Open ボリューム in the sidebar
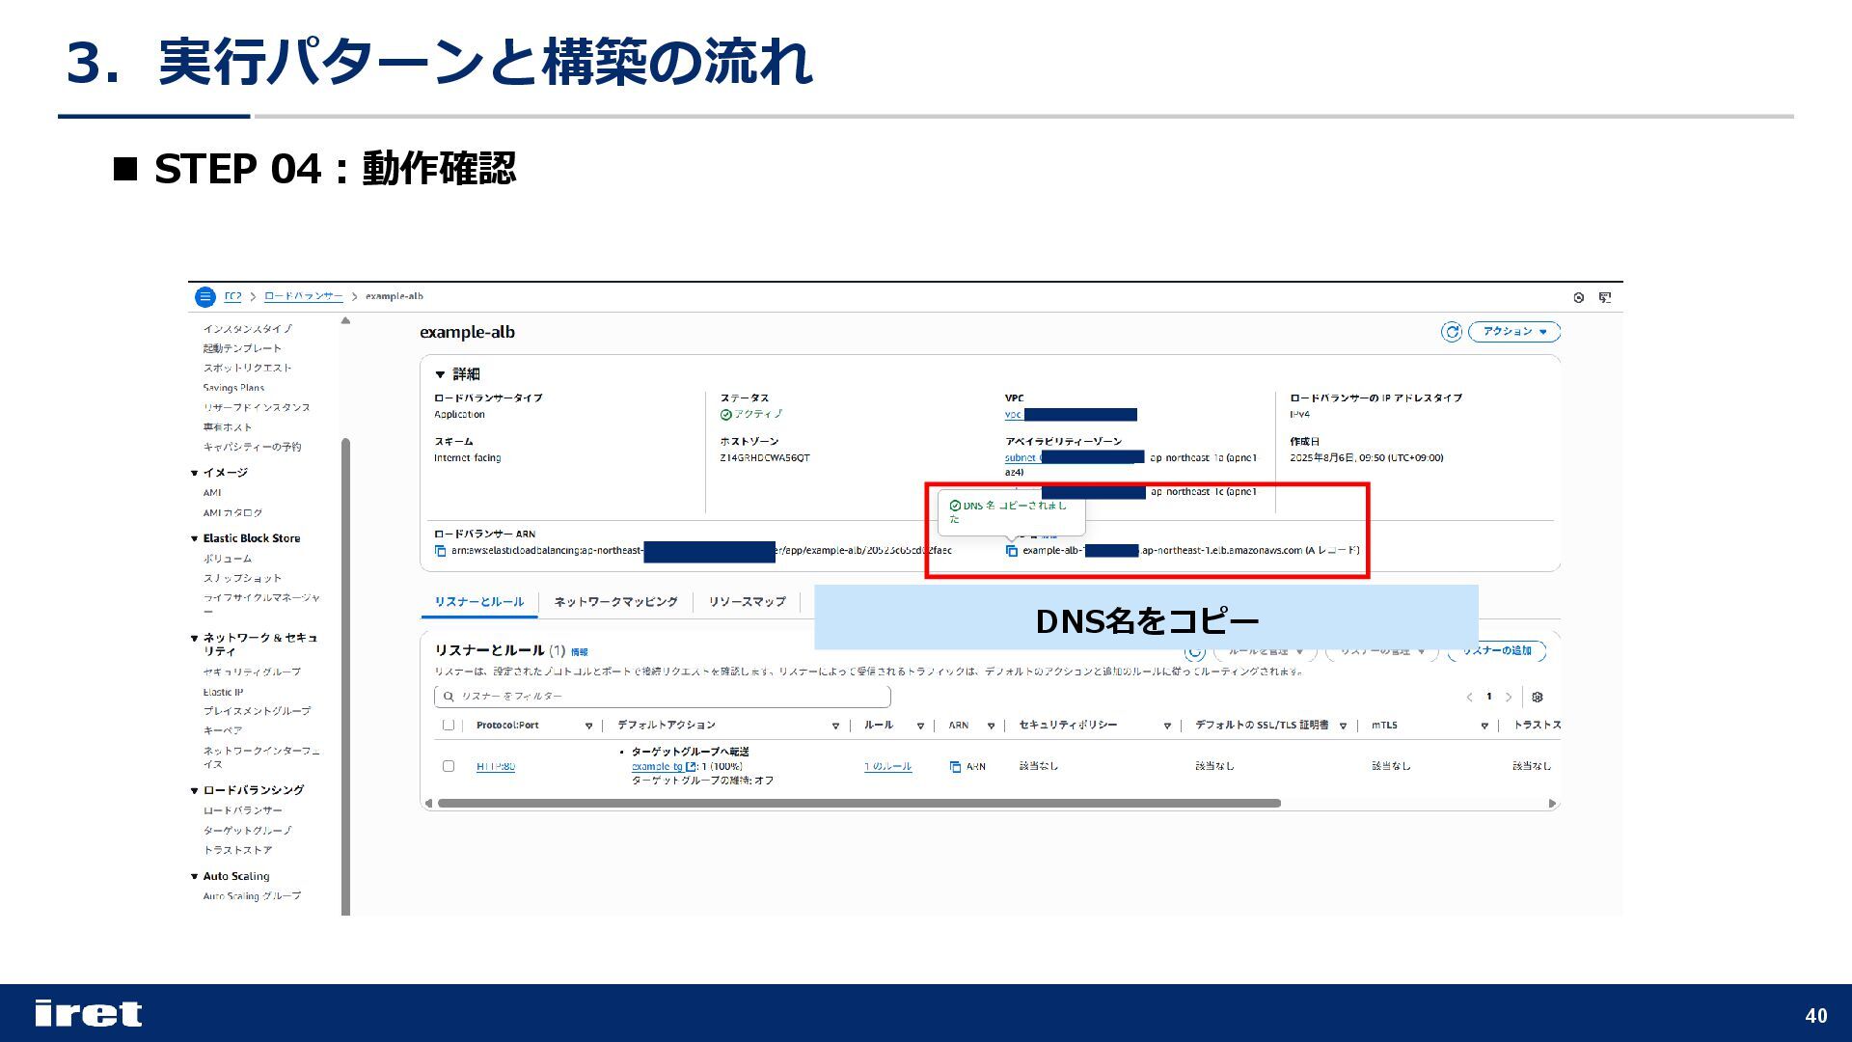This screenshot has width=1852, height=1042. 228,559
